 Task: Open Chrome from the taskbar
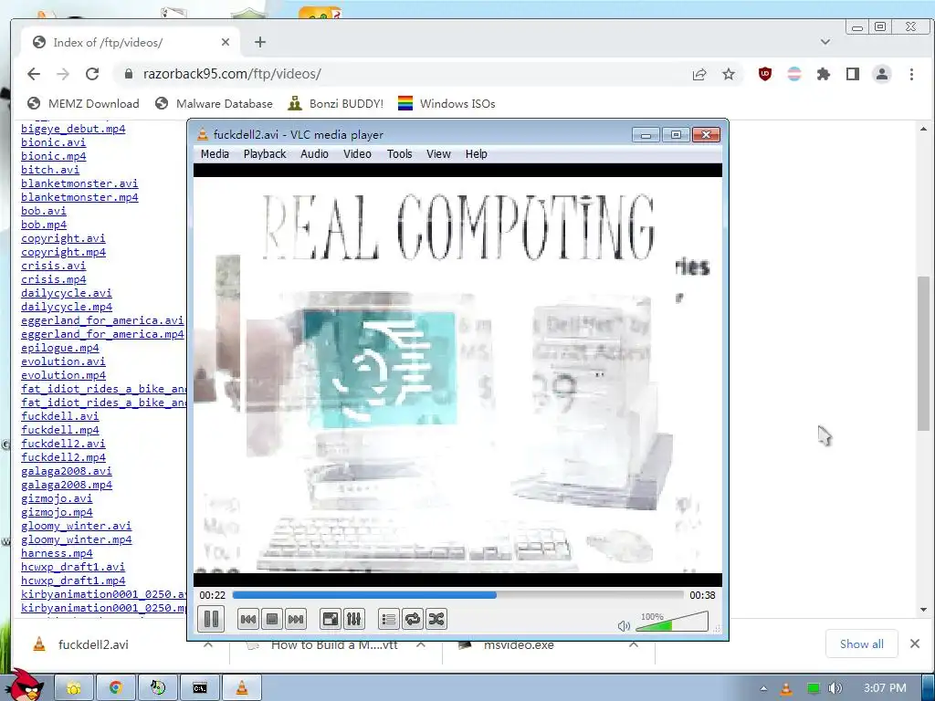[x=116, y=688]
